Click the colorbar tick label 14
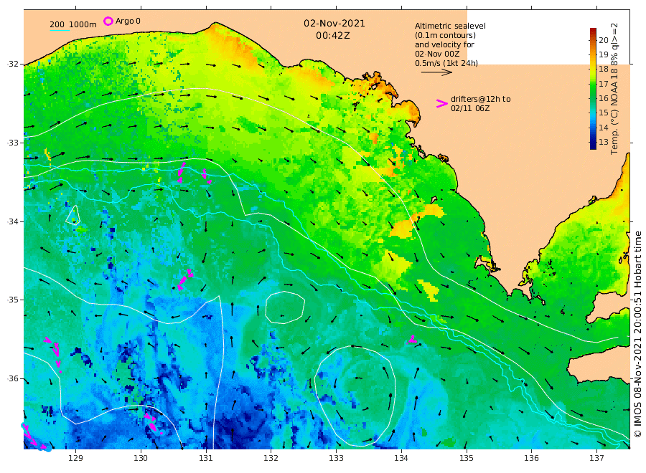Image resolution: width=646 pixels, height=473 pixels. [x=603, y=128]
